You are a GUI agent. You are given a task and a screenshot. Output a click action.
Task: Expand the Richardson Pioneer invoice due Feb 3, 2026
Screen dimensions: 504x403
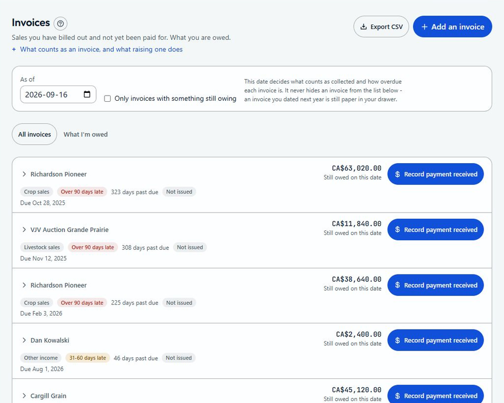24,285
